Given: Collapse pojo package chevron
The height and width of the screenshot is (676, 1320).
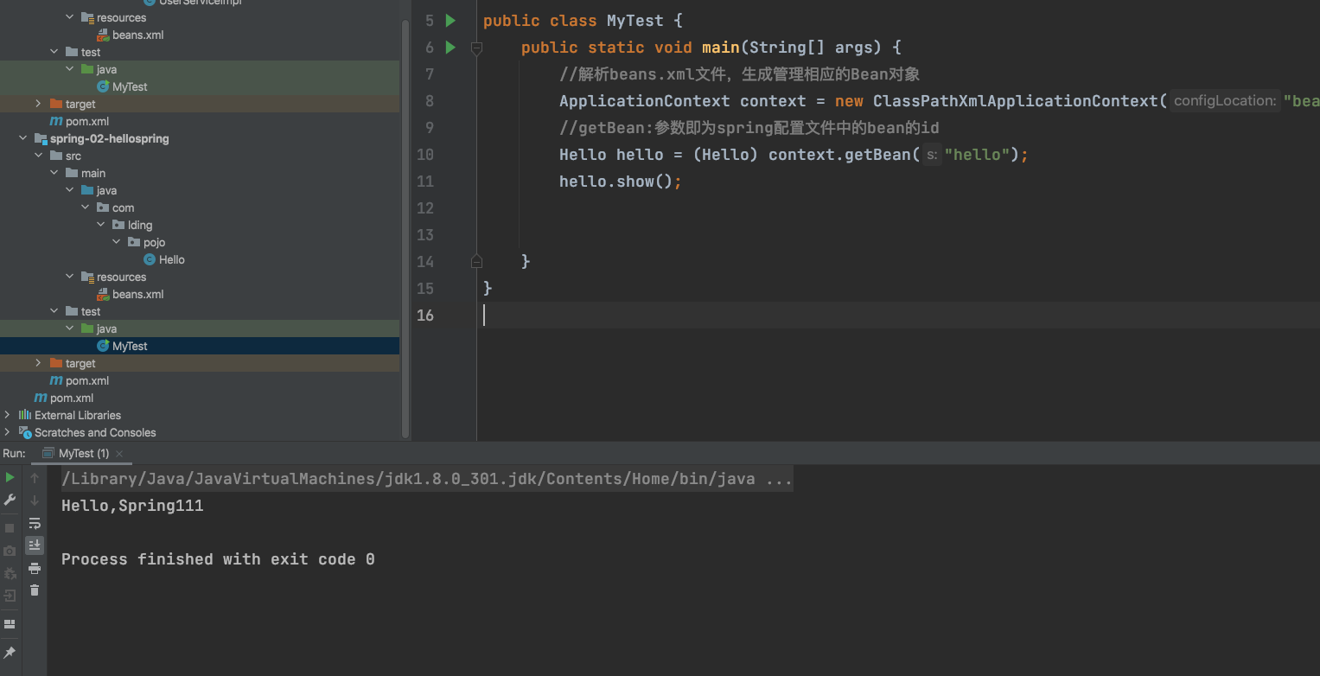Looking at the screenshot, I should tap(117, 242).
